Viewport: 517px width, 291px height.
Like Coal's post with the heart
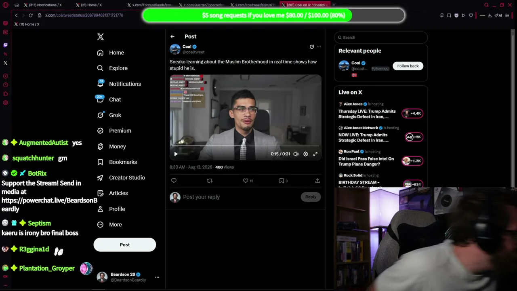coord(245,181)
